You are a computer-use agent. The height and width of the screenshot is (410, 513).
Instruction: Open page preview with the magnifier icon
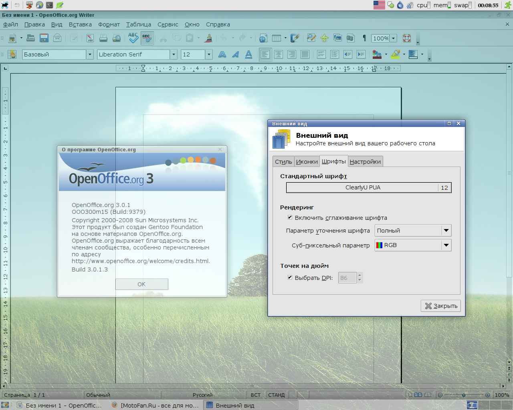point(117,38)
